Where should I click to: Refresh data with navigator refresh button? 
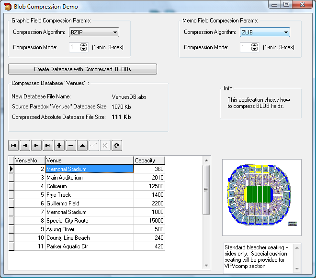[x=116, y=145]
